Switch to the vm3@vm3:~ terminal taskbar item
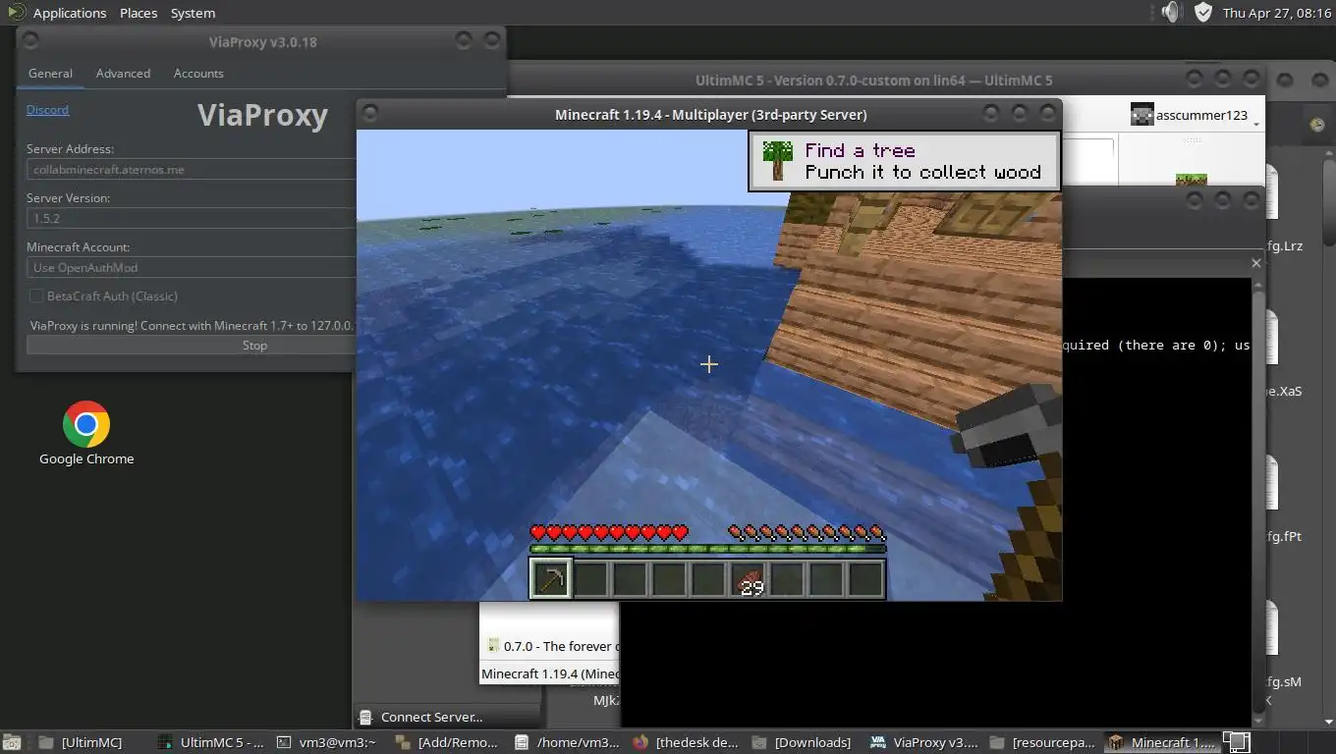The width and height of the screenshot is (1336, 754). (329, 742)
